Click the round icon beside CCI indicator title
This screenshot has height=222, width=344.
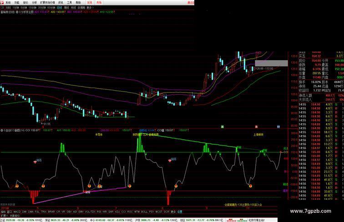point(2,130)
